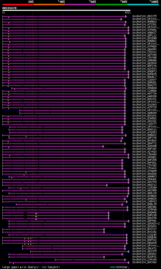The height and width of the screenshot is (269, 161).
Task: Select hit label UniRef100_B9RB62
Action: pos(144,41)
